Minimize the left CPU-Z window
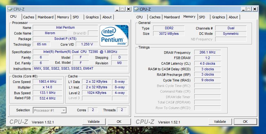Viewport: 266px width, 134px height. (117, 9)
